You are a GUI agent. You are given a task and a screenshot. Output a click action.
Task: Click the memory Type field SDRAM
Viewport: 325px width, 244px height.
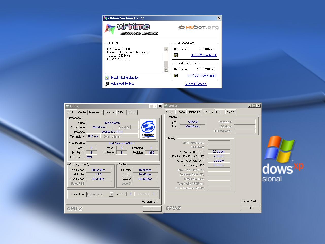pyautogui.click(x=192, y=122)
